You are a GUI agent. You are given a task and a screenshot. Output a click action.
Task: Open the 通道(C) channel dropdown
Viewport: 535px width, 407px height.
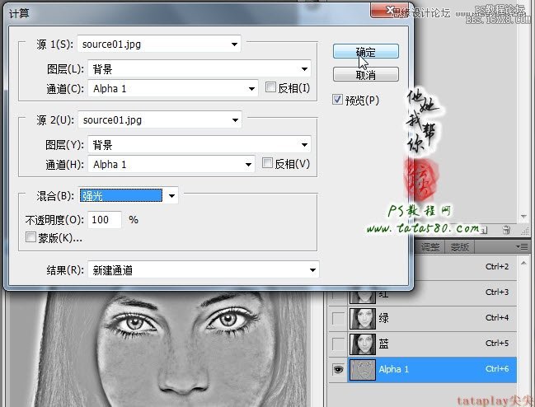tap(172, 89)
